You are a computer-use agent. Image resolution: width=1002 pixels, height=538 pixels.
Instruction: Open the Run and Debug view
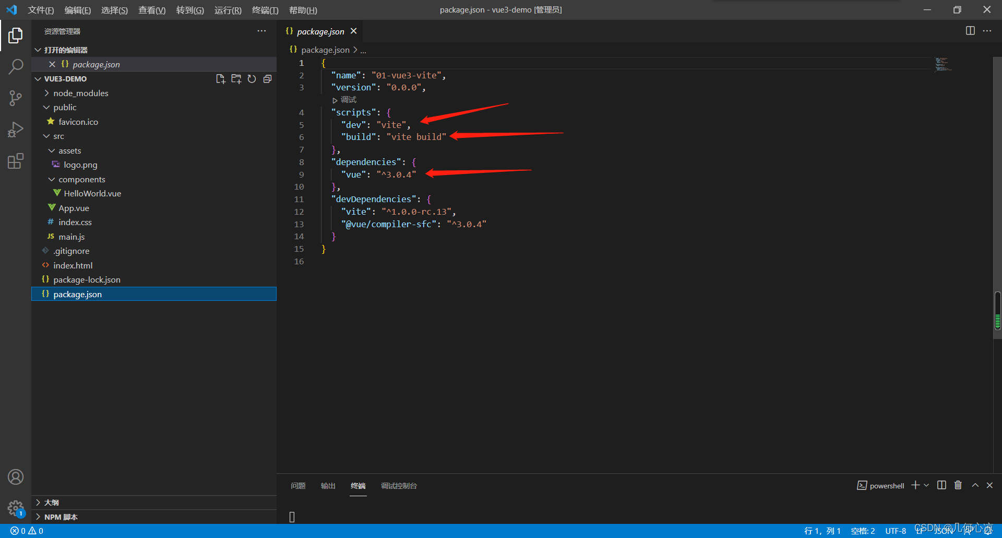pos(16,129)
